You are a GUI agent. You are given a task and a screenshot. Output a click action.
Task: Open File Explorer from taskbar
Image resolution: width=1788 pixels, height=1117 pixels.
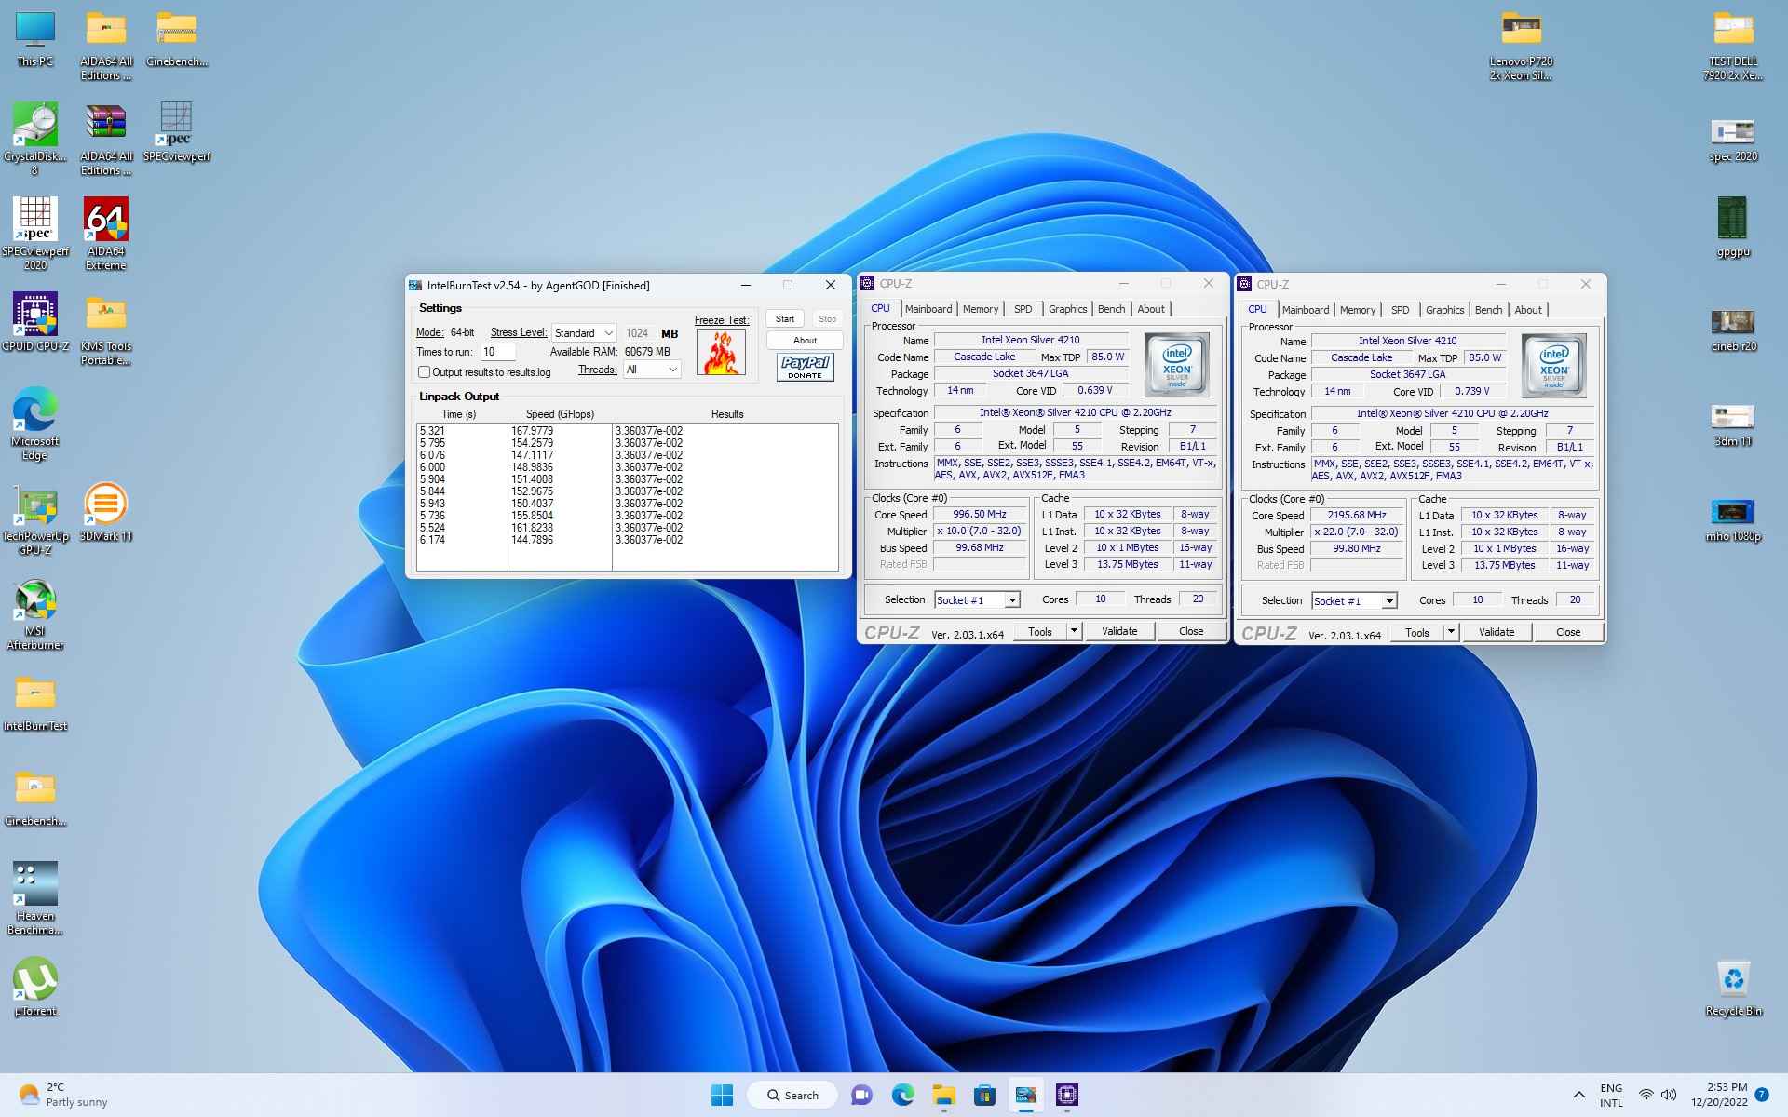click(943, 1095)
